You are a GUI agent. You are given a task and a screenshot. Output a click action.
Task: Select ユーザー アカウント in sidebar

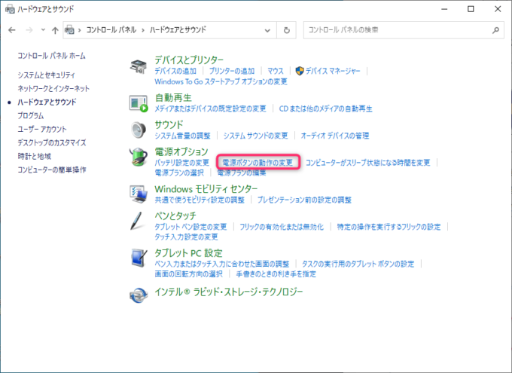coord(42,129)
